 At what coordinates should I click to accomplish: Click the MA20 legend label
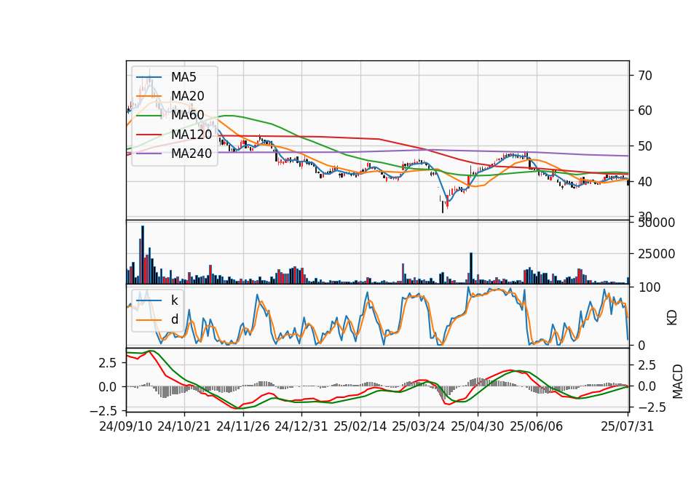click(x=187, y=96)
